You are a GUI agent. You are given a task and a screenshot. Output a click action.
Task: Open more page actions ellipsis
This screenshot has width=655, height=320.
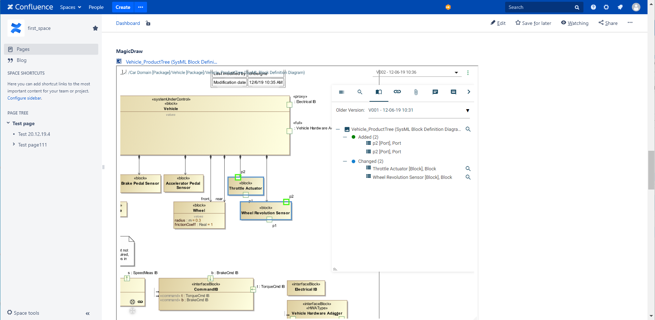click(x=630, y=22)
